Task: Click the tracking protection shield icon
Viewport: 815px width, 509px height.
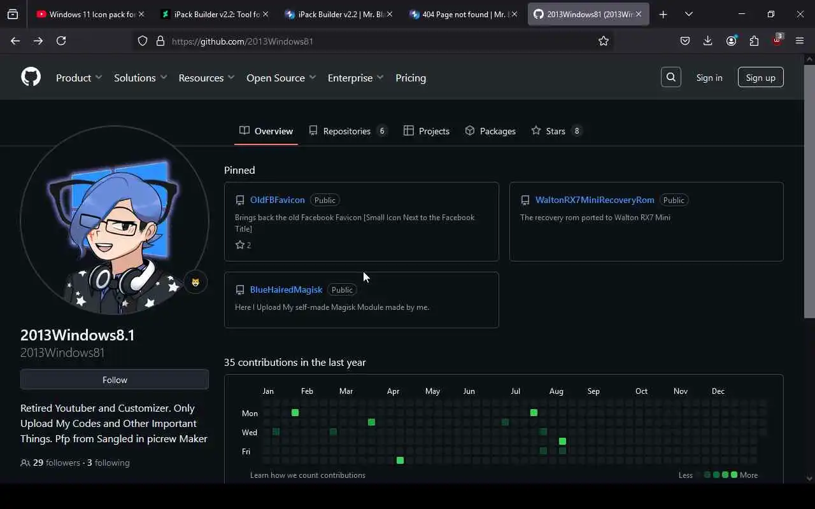Action: coord(143,41)
